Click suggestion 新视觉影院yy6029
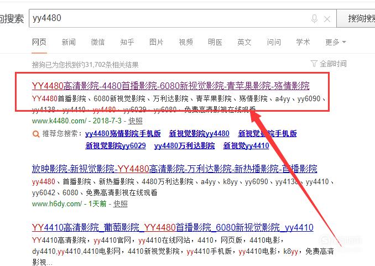 pyautogui.click(x=116, y=145)
